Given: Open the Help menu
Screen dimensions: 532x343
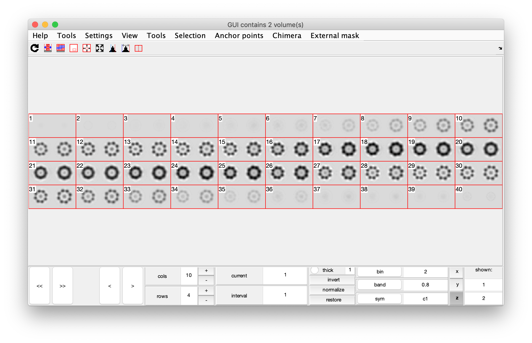Looking at the screenshot, I should (40, 36).
